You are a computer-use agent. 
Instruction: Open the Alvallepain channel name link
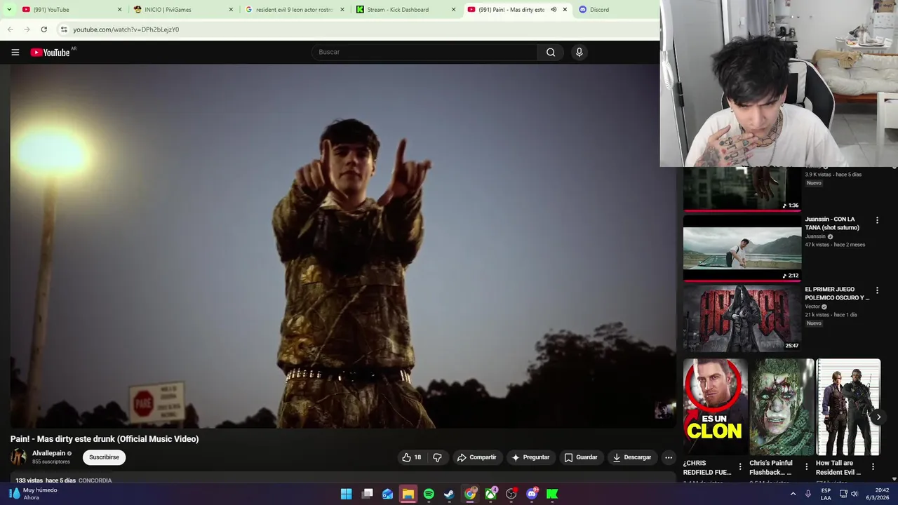48,453
